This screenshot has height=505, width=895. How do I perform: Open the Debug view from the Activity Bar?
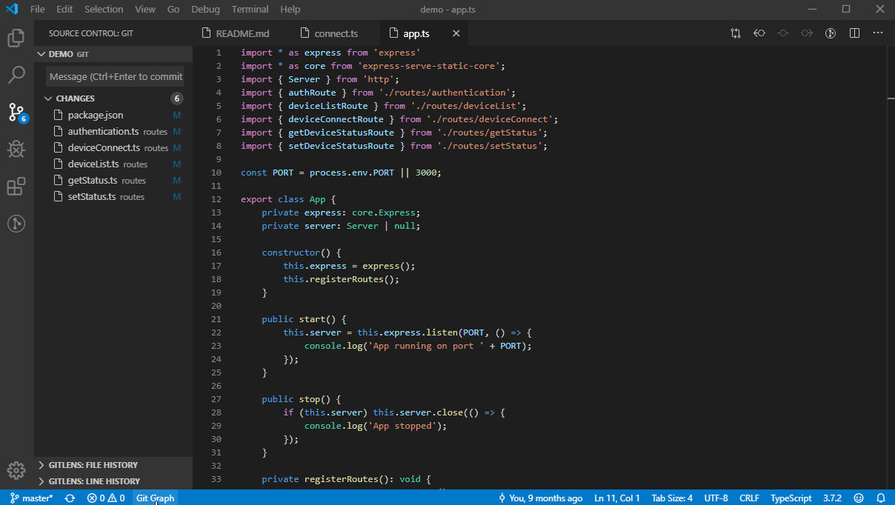pyautogui.click(x=16, y=150)
